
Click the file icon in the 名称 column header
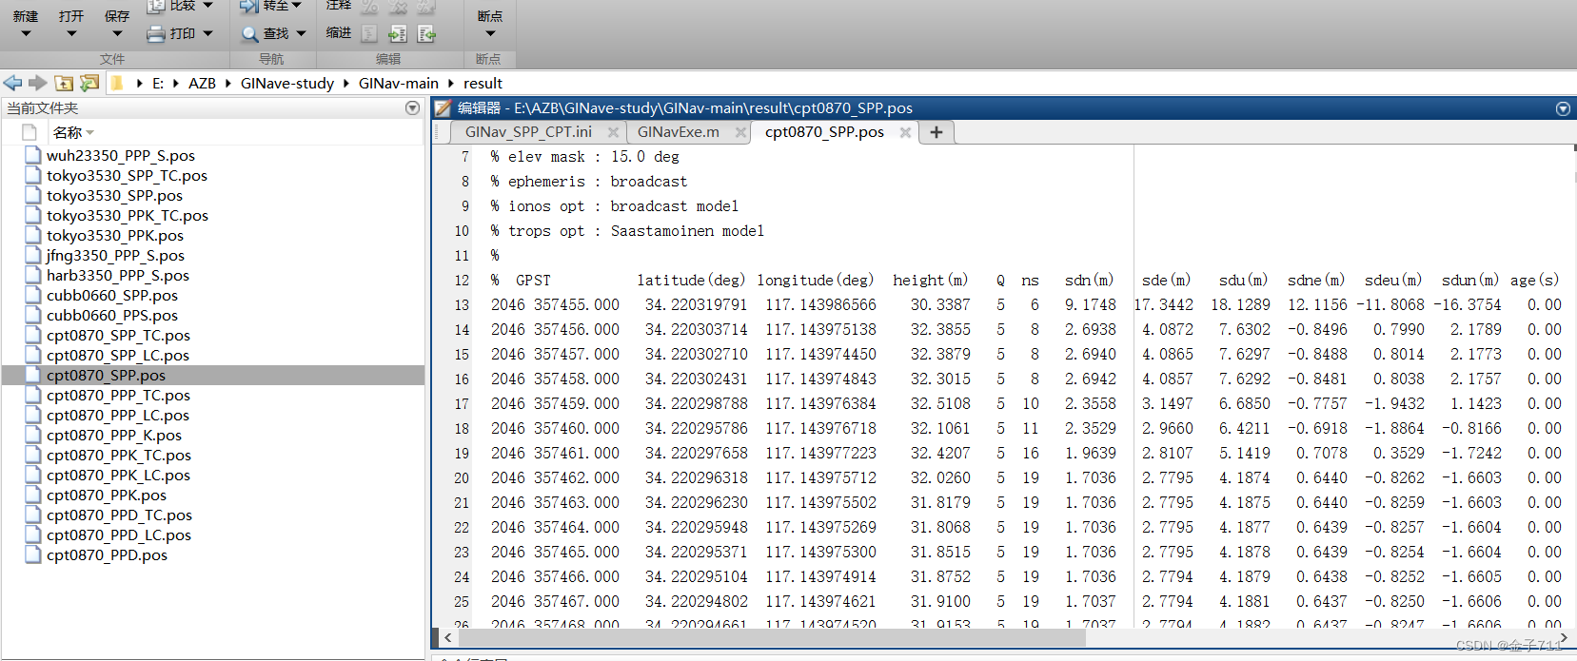(30, 132)
